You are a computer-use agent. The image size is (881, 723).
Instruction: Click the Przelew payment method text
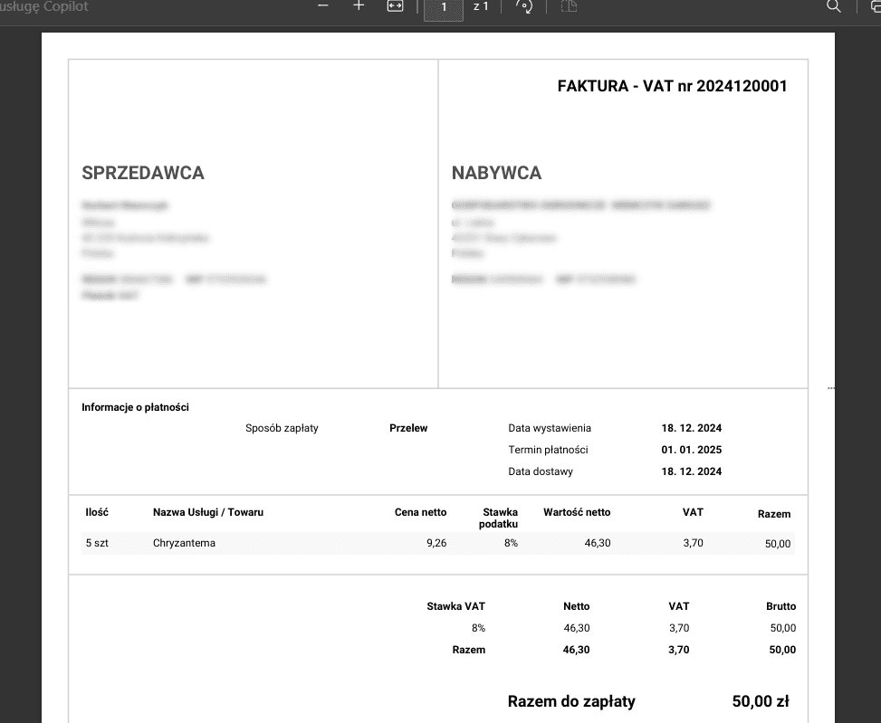pos(408,428)
